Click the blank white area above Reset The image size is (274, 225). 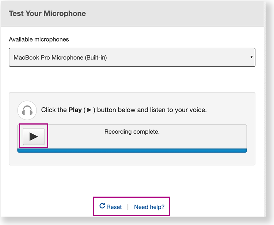pos(132,182)
